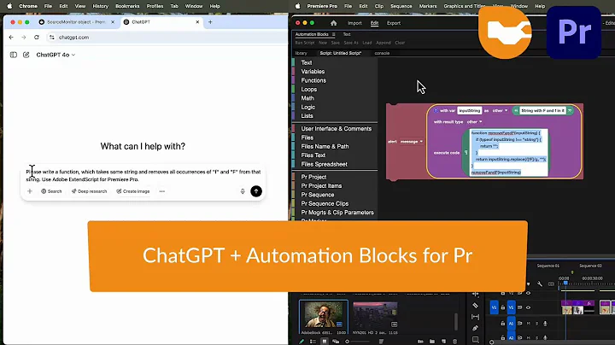Switch project panel to list view
The height and width of the screenshot is (345, 615).
click(x=313, y=342)
